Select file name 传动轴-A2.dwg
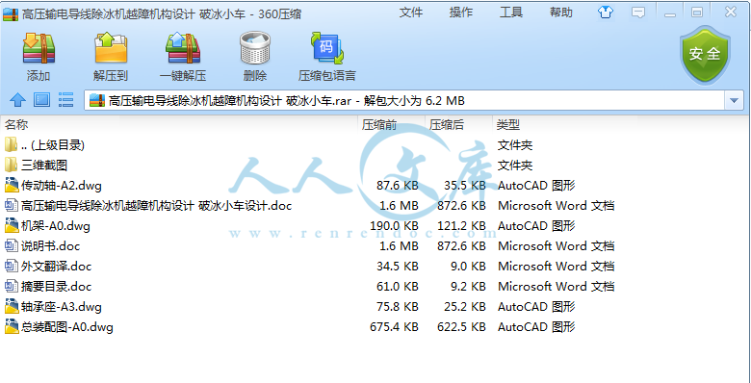Image resolution: width=751 pixels, height=383 pixels. tap(62, 186)
